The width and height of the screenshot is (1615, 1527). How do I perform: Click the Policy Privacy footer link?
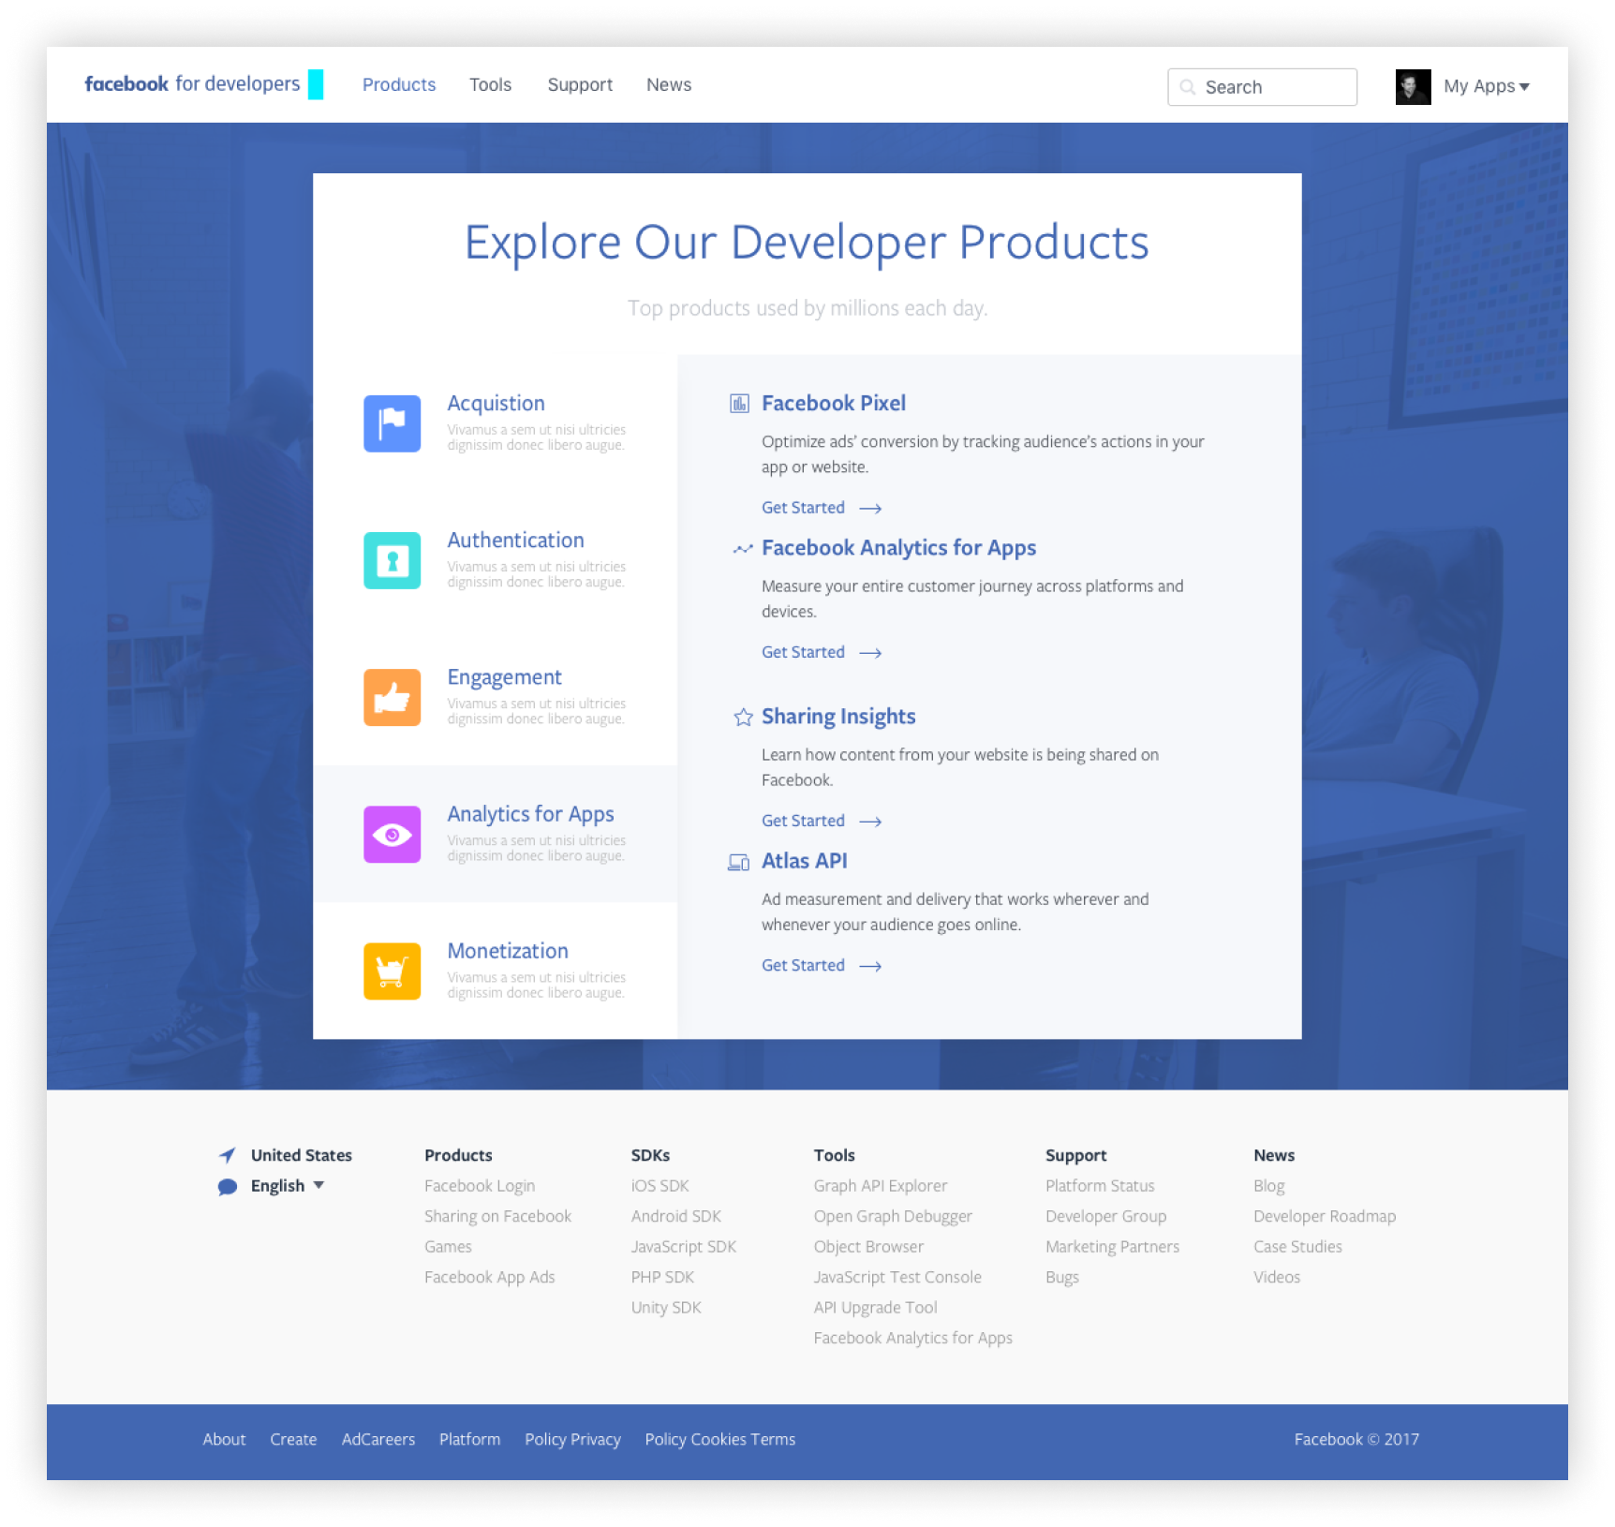click(x=572, y=1440)
